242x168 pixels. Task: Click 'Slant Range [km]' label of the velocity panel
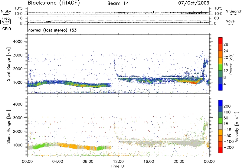pyautogui.click(x=8, y=127)
